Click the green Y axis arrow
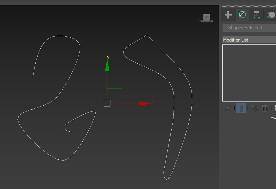Image resolution: width=276 pixels, height=189 pixels. (107, 66)
